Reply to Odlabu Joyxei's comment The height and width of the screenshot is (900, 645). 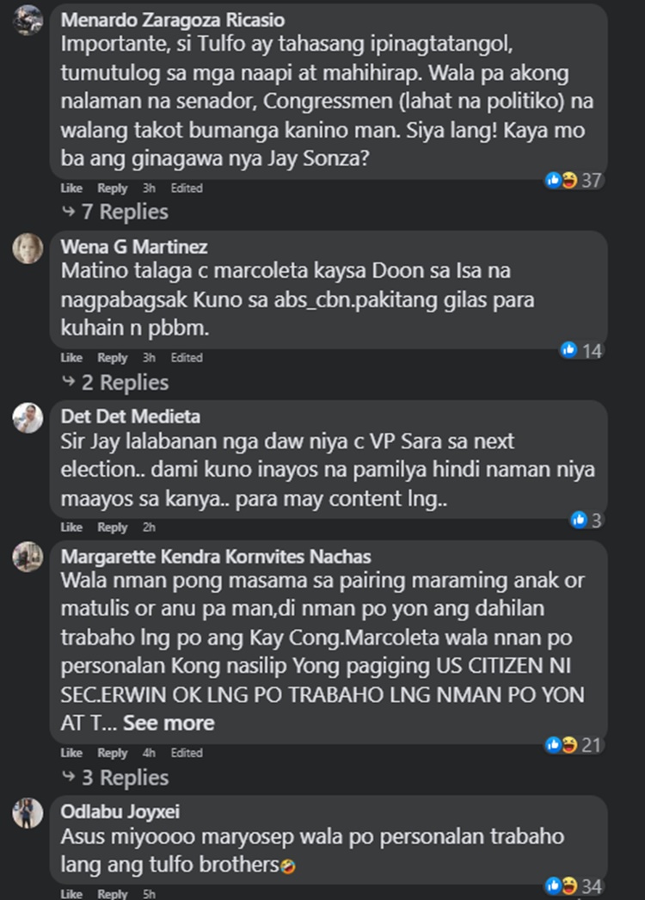(112, 894)
